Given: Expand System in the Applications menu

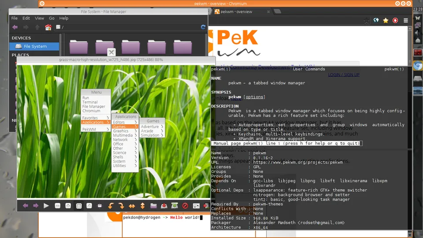Looking at the screenshot, I should point(125,161).
